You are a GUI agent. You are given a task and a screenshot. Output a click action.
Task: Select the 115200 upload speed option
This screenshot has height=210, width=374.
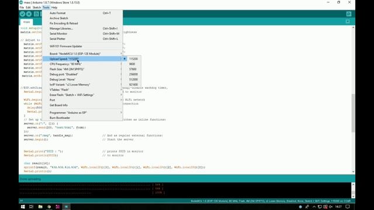click(131, 59)
